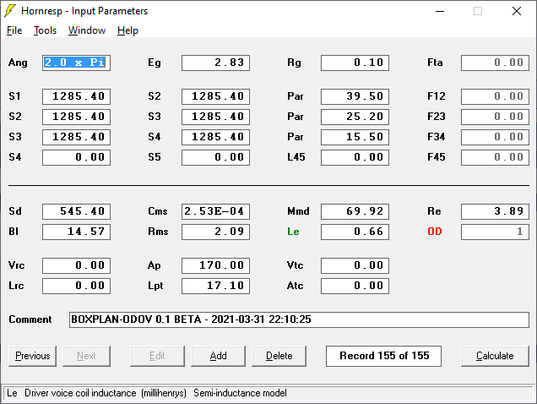
Task: Open the Window menu
Action: [x=87, y=30]
